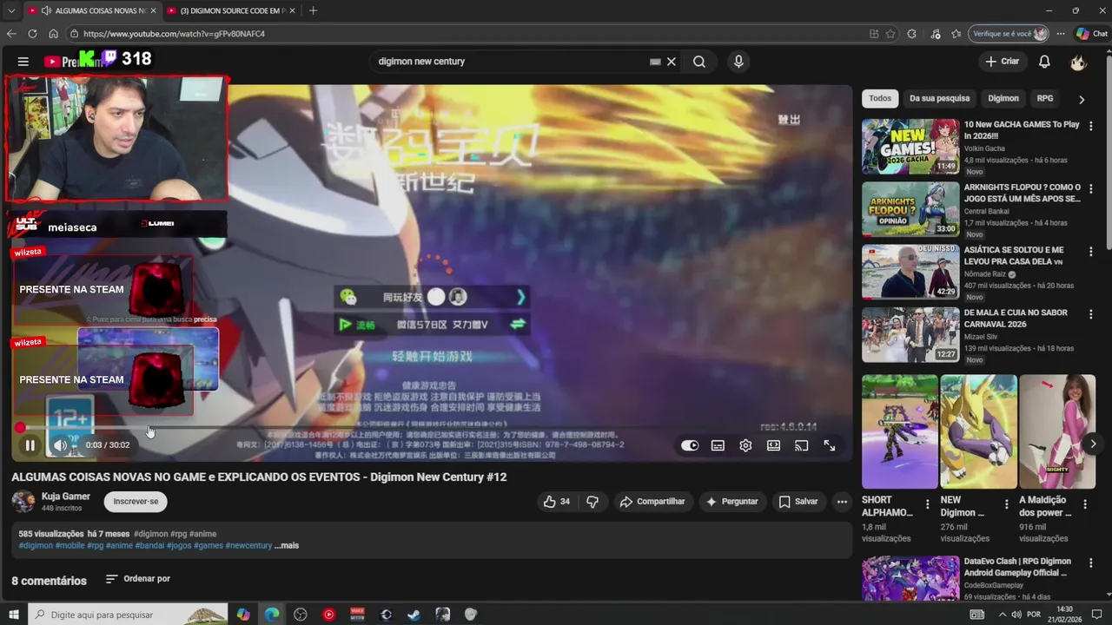Enter full screen on the video
The width and height of the screenshot is (1112, 625).
pos(830,445)
